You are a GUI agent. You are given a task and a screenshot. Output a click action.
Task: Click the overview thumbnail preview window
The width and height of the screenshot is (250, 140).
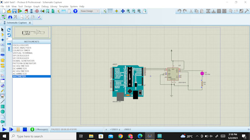point(32,33)
